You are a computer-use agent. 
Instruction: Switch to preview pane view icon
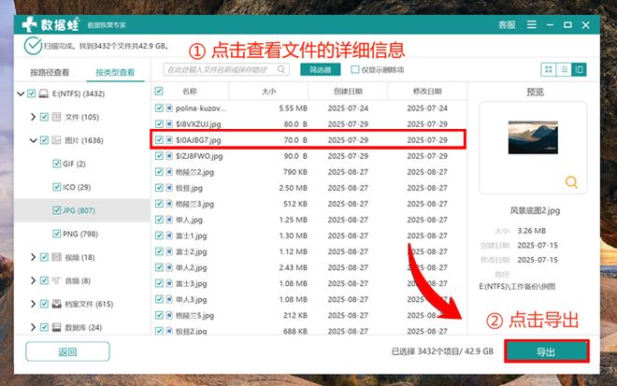pyautogui.click(x=579, y=70)
